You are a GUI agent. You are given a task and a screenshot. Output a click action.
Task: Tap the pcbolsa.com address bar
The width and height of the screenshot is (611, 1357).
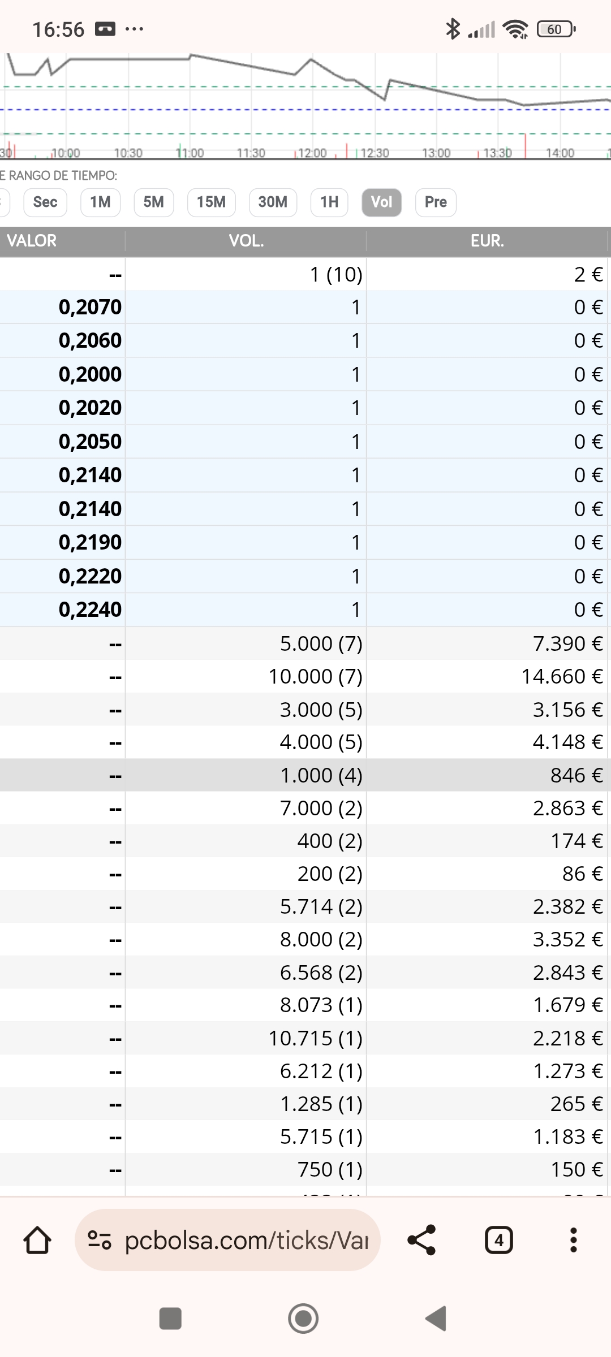(x=246, y=1241)
